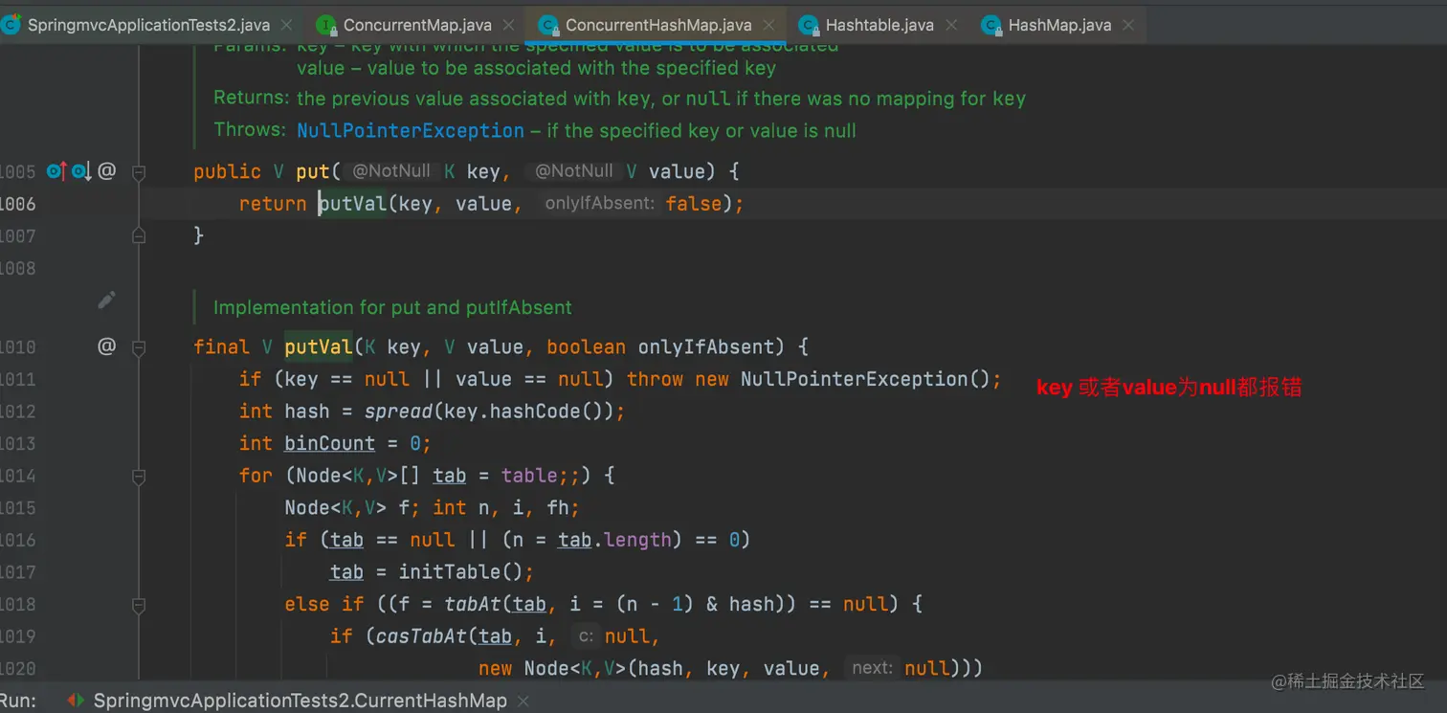The image size is (1447, 713).
Task: Collapse the putVal method fold marker
Action: [139, 347]
